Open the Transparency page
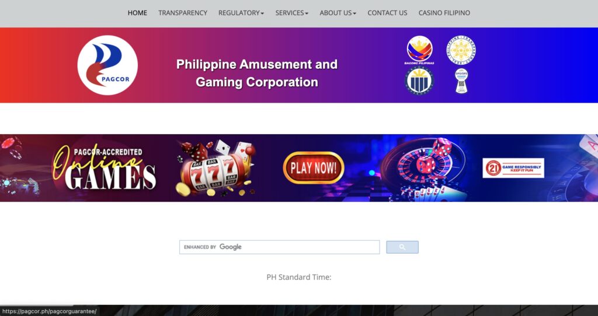Screen dimensions: 598x316 183,13
